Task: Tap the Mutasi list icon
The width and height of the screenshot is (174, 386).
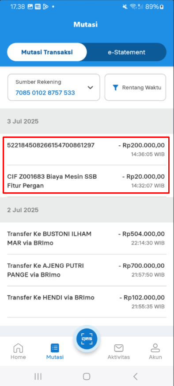Action: [55, 348]
